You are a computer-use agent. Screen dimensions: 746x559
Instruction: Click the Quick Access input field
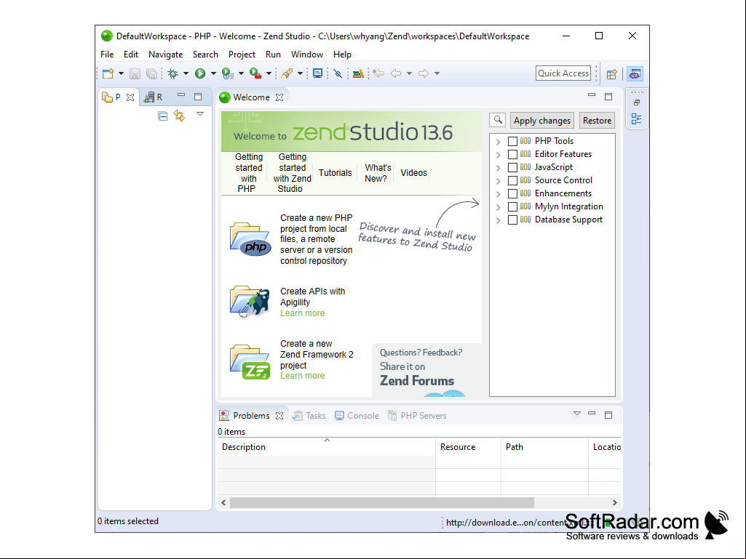[x=563, y=73]
